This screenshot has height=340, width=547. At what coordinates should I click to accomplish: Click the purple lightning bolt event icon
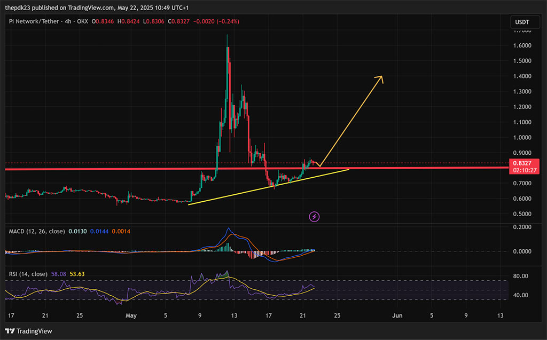click(314, 217)
